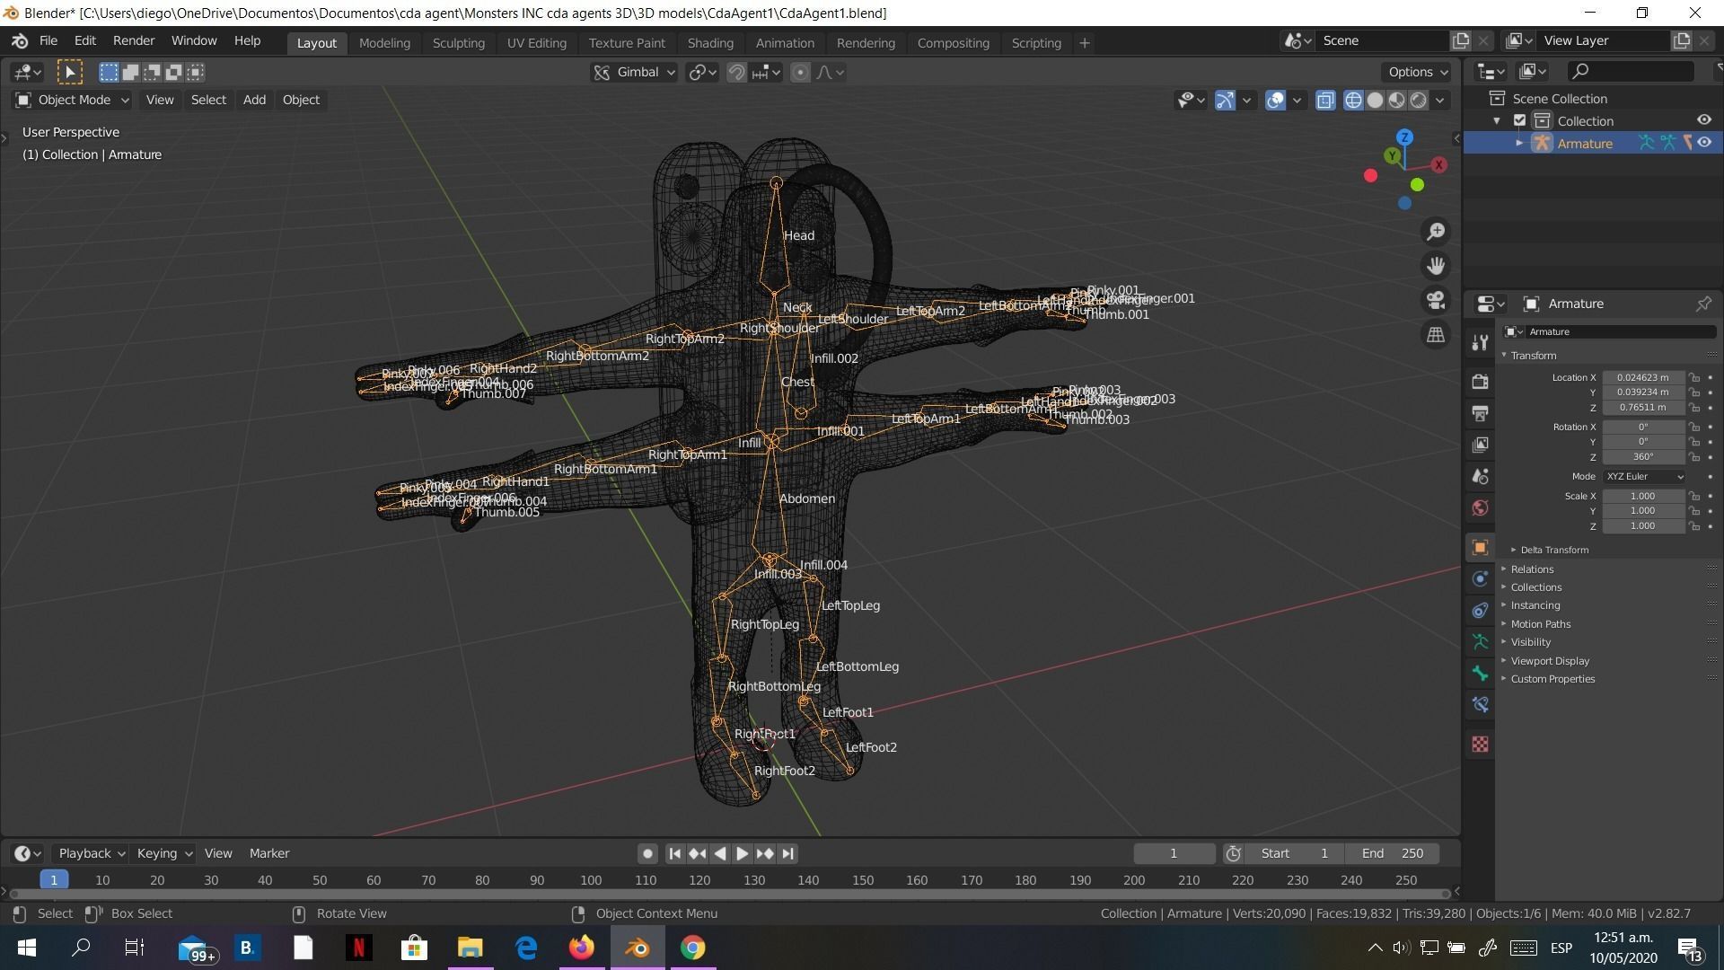
Task: Open the Object Mode dropdown
Action: 73,100
